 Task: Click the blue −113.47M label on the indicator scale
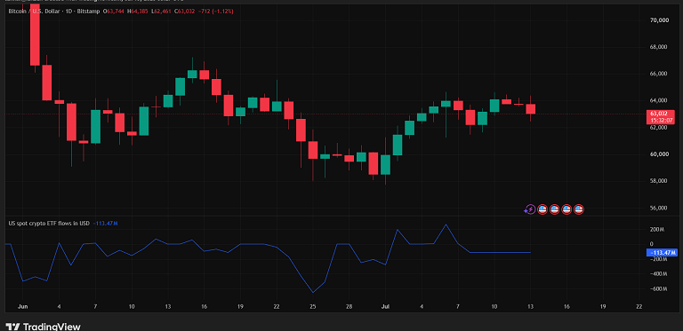(x=662, y=252)
